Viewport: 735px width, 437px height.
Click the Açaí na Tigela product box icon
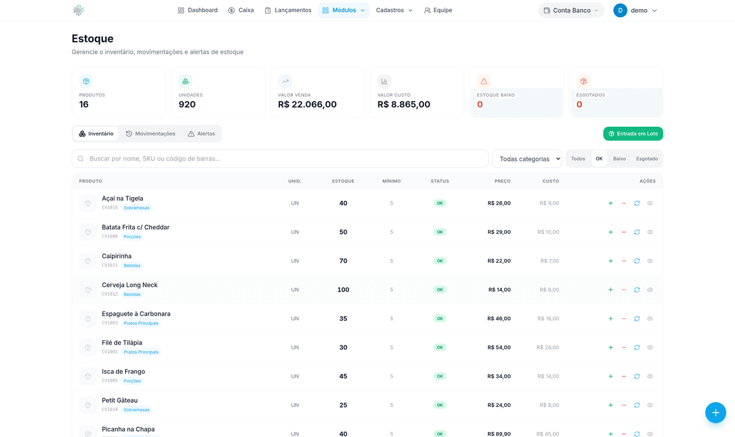(88, 203)
